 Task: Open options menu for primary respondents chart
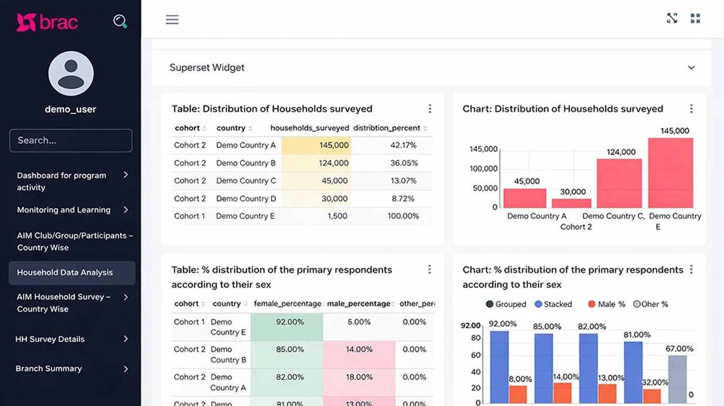[x=692, y=269]
